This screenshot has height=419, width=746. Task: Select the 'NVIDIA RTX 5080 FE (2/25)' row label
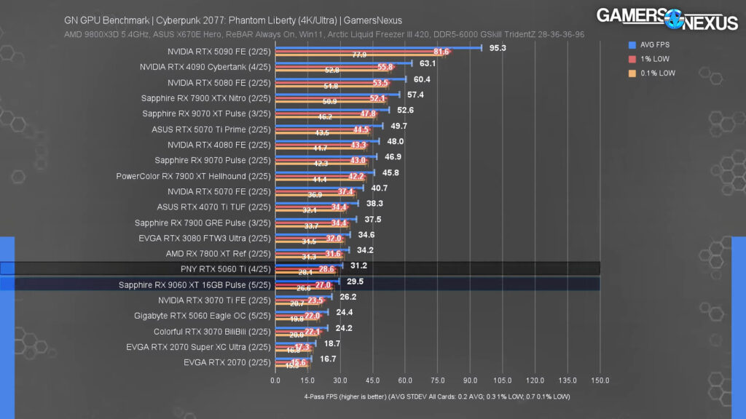point(219,83)
